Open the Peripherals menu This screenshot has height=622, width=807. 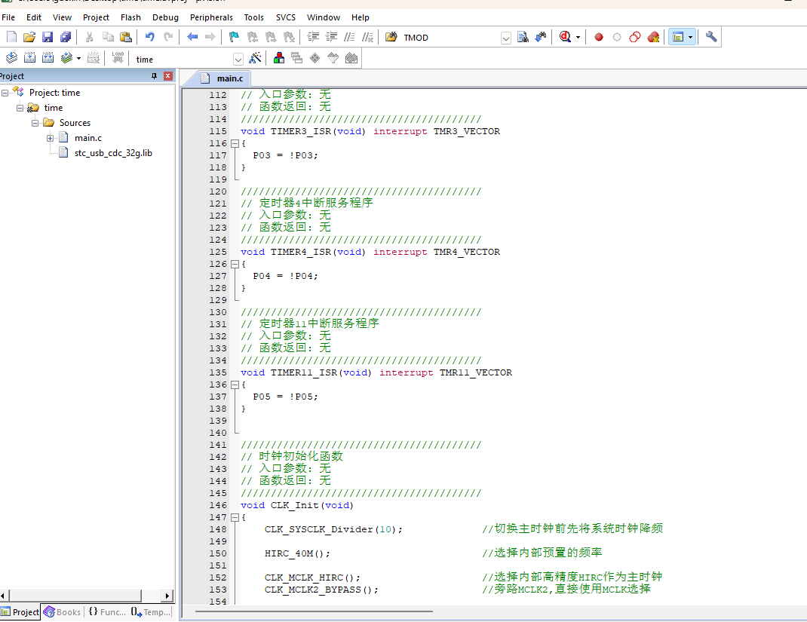click(x=211, y=17)
